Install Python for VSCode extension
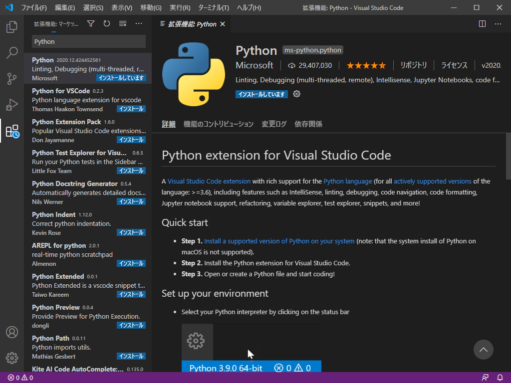 131,109
